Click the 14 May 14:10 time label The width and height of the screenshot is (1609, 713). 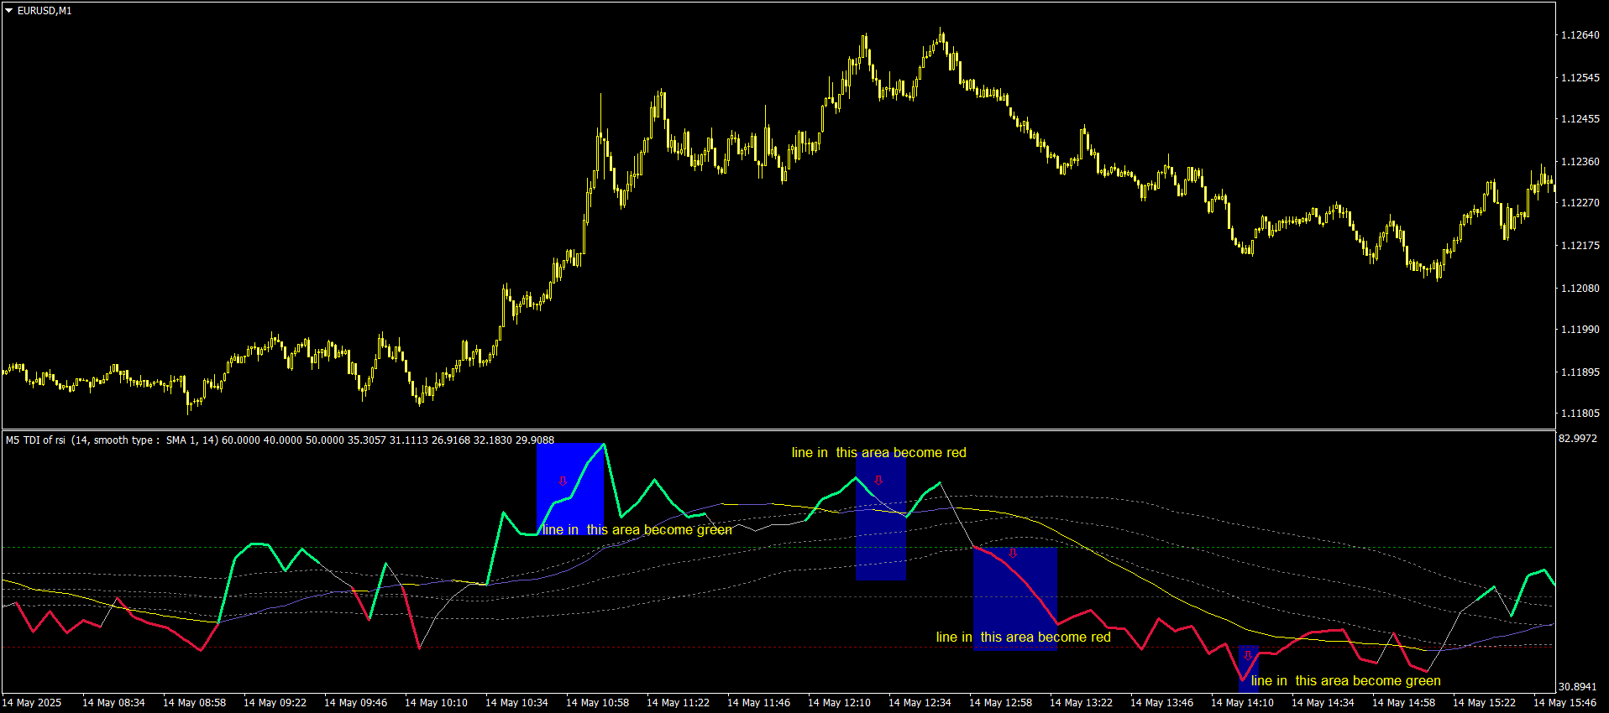pos(1242,703)
